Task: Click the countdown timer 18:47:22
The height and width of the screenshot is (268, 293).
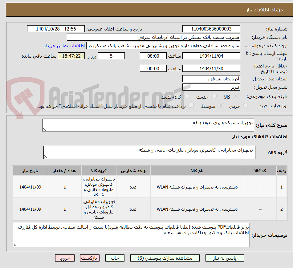Action: 71,56
